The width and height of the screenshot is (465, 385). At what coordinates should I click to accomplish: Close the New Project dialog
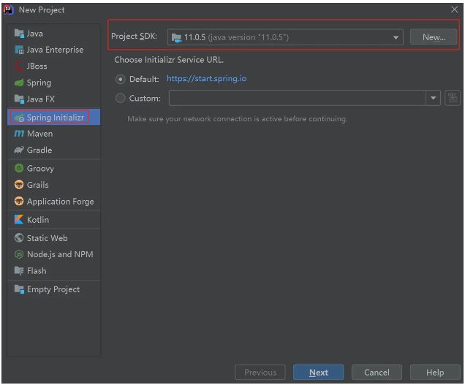[454, 9]
